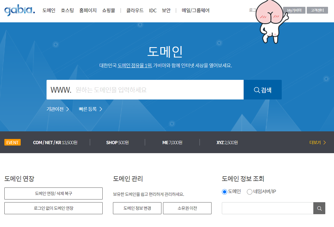The width and height of the screenshot is (334, 227).
Task: Click the large 도메인 banner title
Action: pos(165,52)
